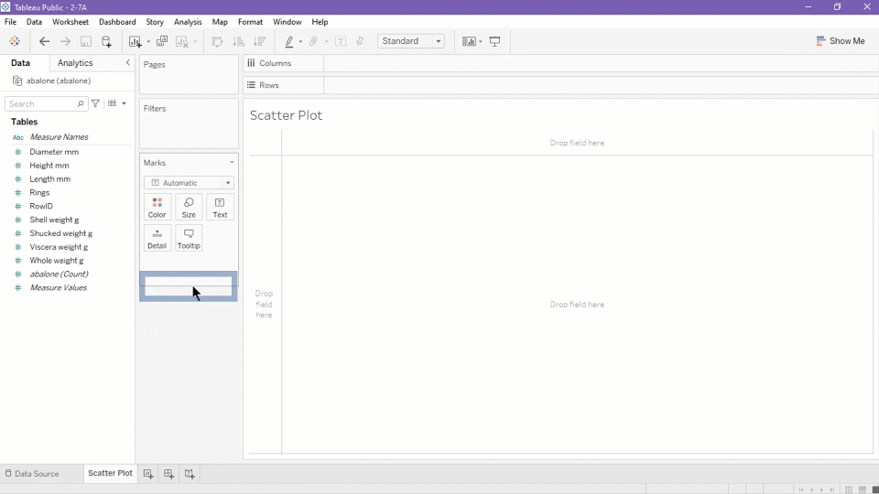Click the new dashboard tab icon
The width and height of the screenshot is (879, 494).
[168, 474]
